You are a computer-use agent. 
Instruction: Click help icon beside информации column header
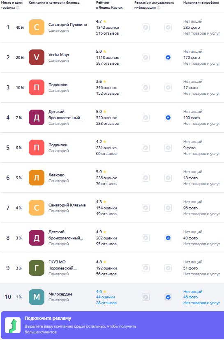159,8
